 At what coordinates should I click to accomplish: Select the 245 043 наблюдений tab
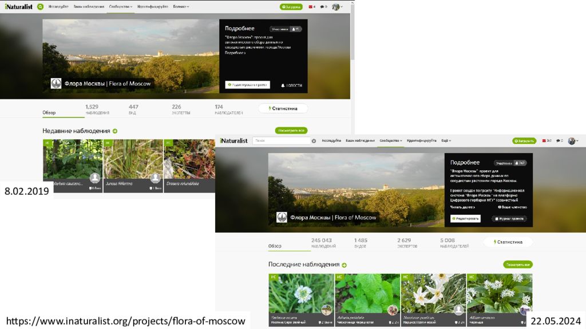[x=323, y=243]
